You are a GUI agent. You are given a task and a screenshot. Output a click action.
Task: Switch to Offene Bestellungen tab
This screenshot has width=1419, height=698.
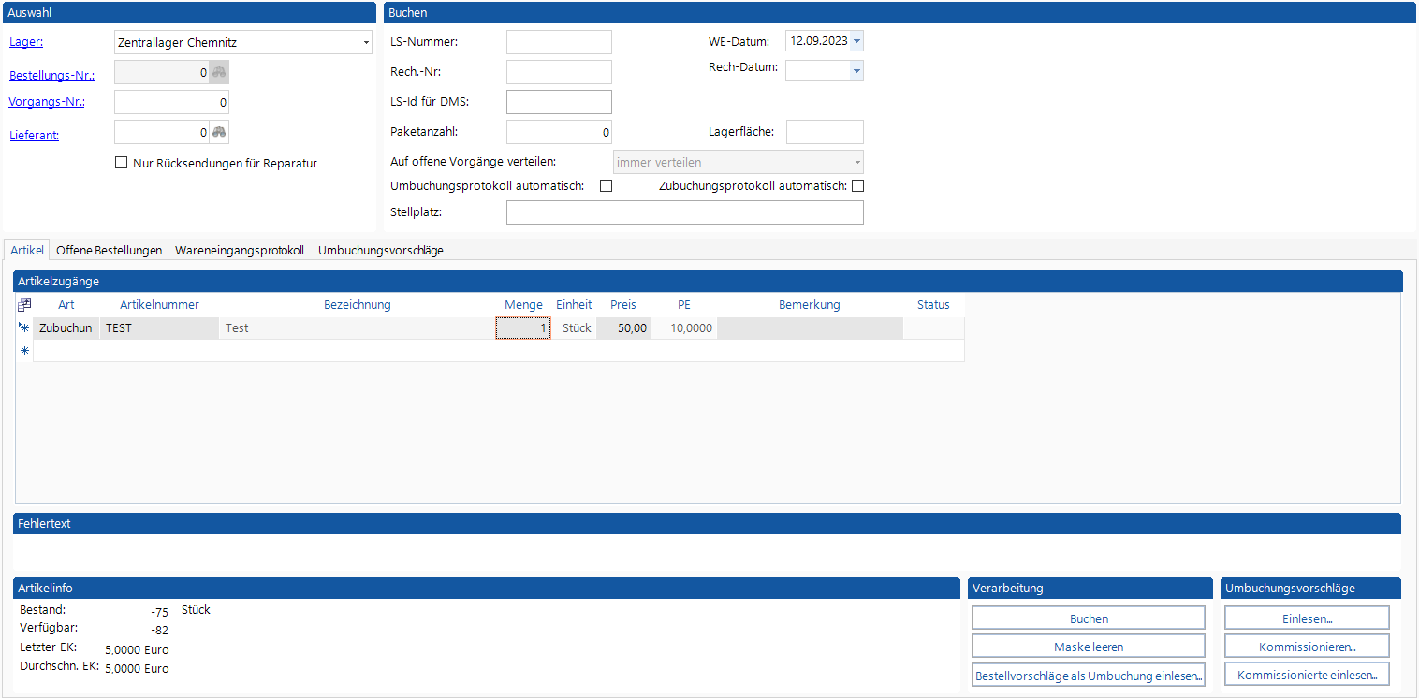[x=109, y=251]
